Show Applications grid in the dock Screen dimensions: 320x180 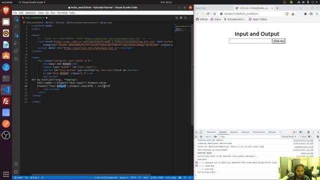(6, 174)
